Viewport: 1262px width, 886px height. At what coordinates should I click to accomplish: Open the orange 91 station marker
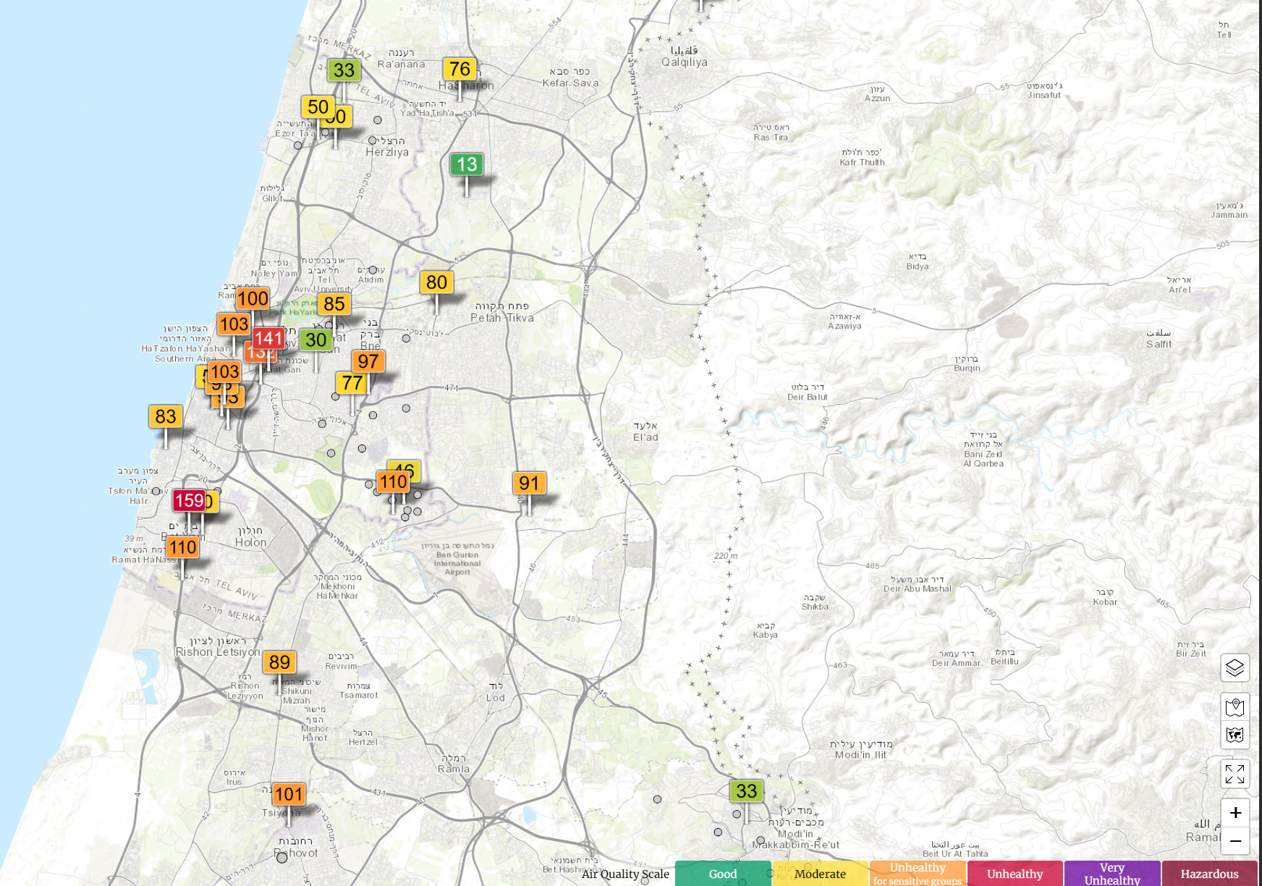click(x=529, y=483)
